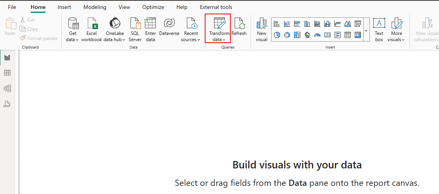Insert a Slicer visual from gallery
Image resolution: width=439 pixels, height=194 pixels.
(357, 24)
